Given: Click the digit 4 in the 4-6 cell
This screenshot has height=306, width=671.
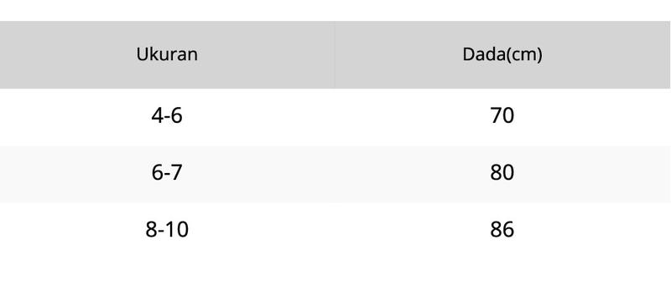Looking at the screenshot, I should [157, 115].
